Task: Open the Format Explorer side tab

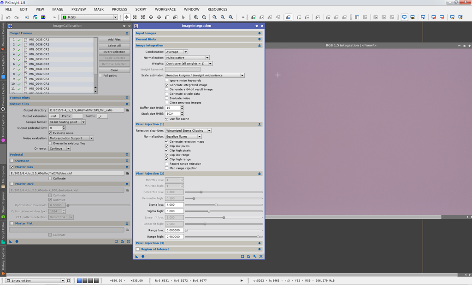Action: pos(3,128)
